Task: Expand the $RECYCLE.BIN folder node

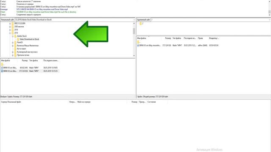Action: click(x=10, y=24)
